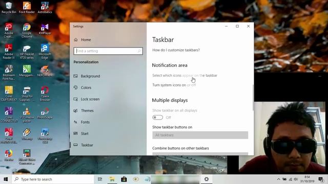Open the Recycle Bin desktop icon
328x184 pixels.
(x=9, y=8)
